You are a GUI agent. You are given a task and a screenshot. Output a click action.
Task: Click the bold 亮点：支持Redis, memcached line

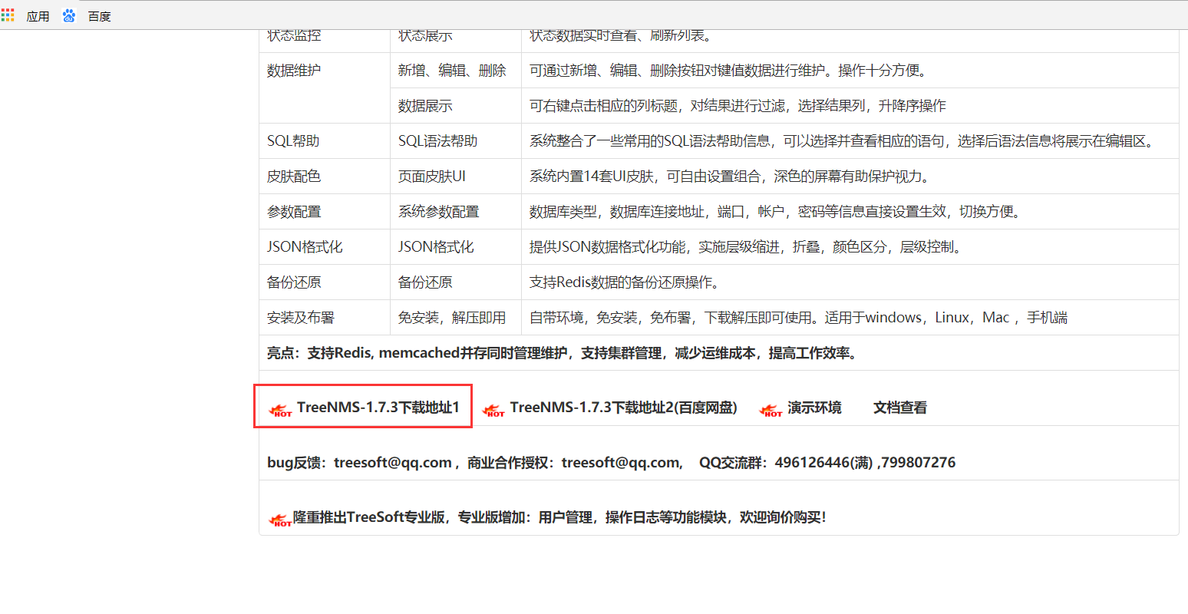(563, 353)
